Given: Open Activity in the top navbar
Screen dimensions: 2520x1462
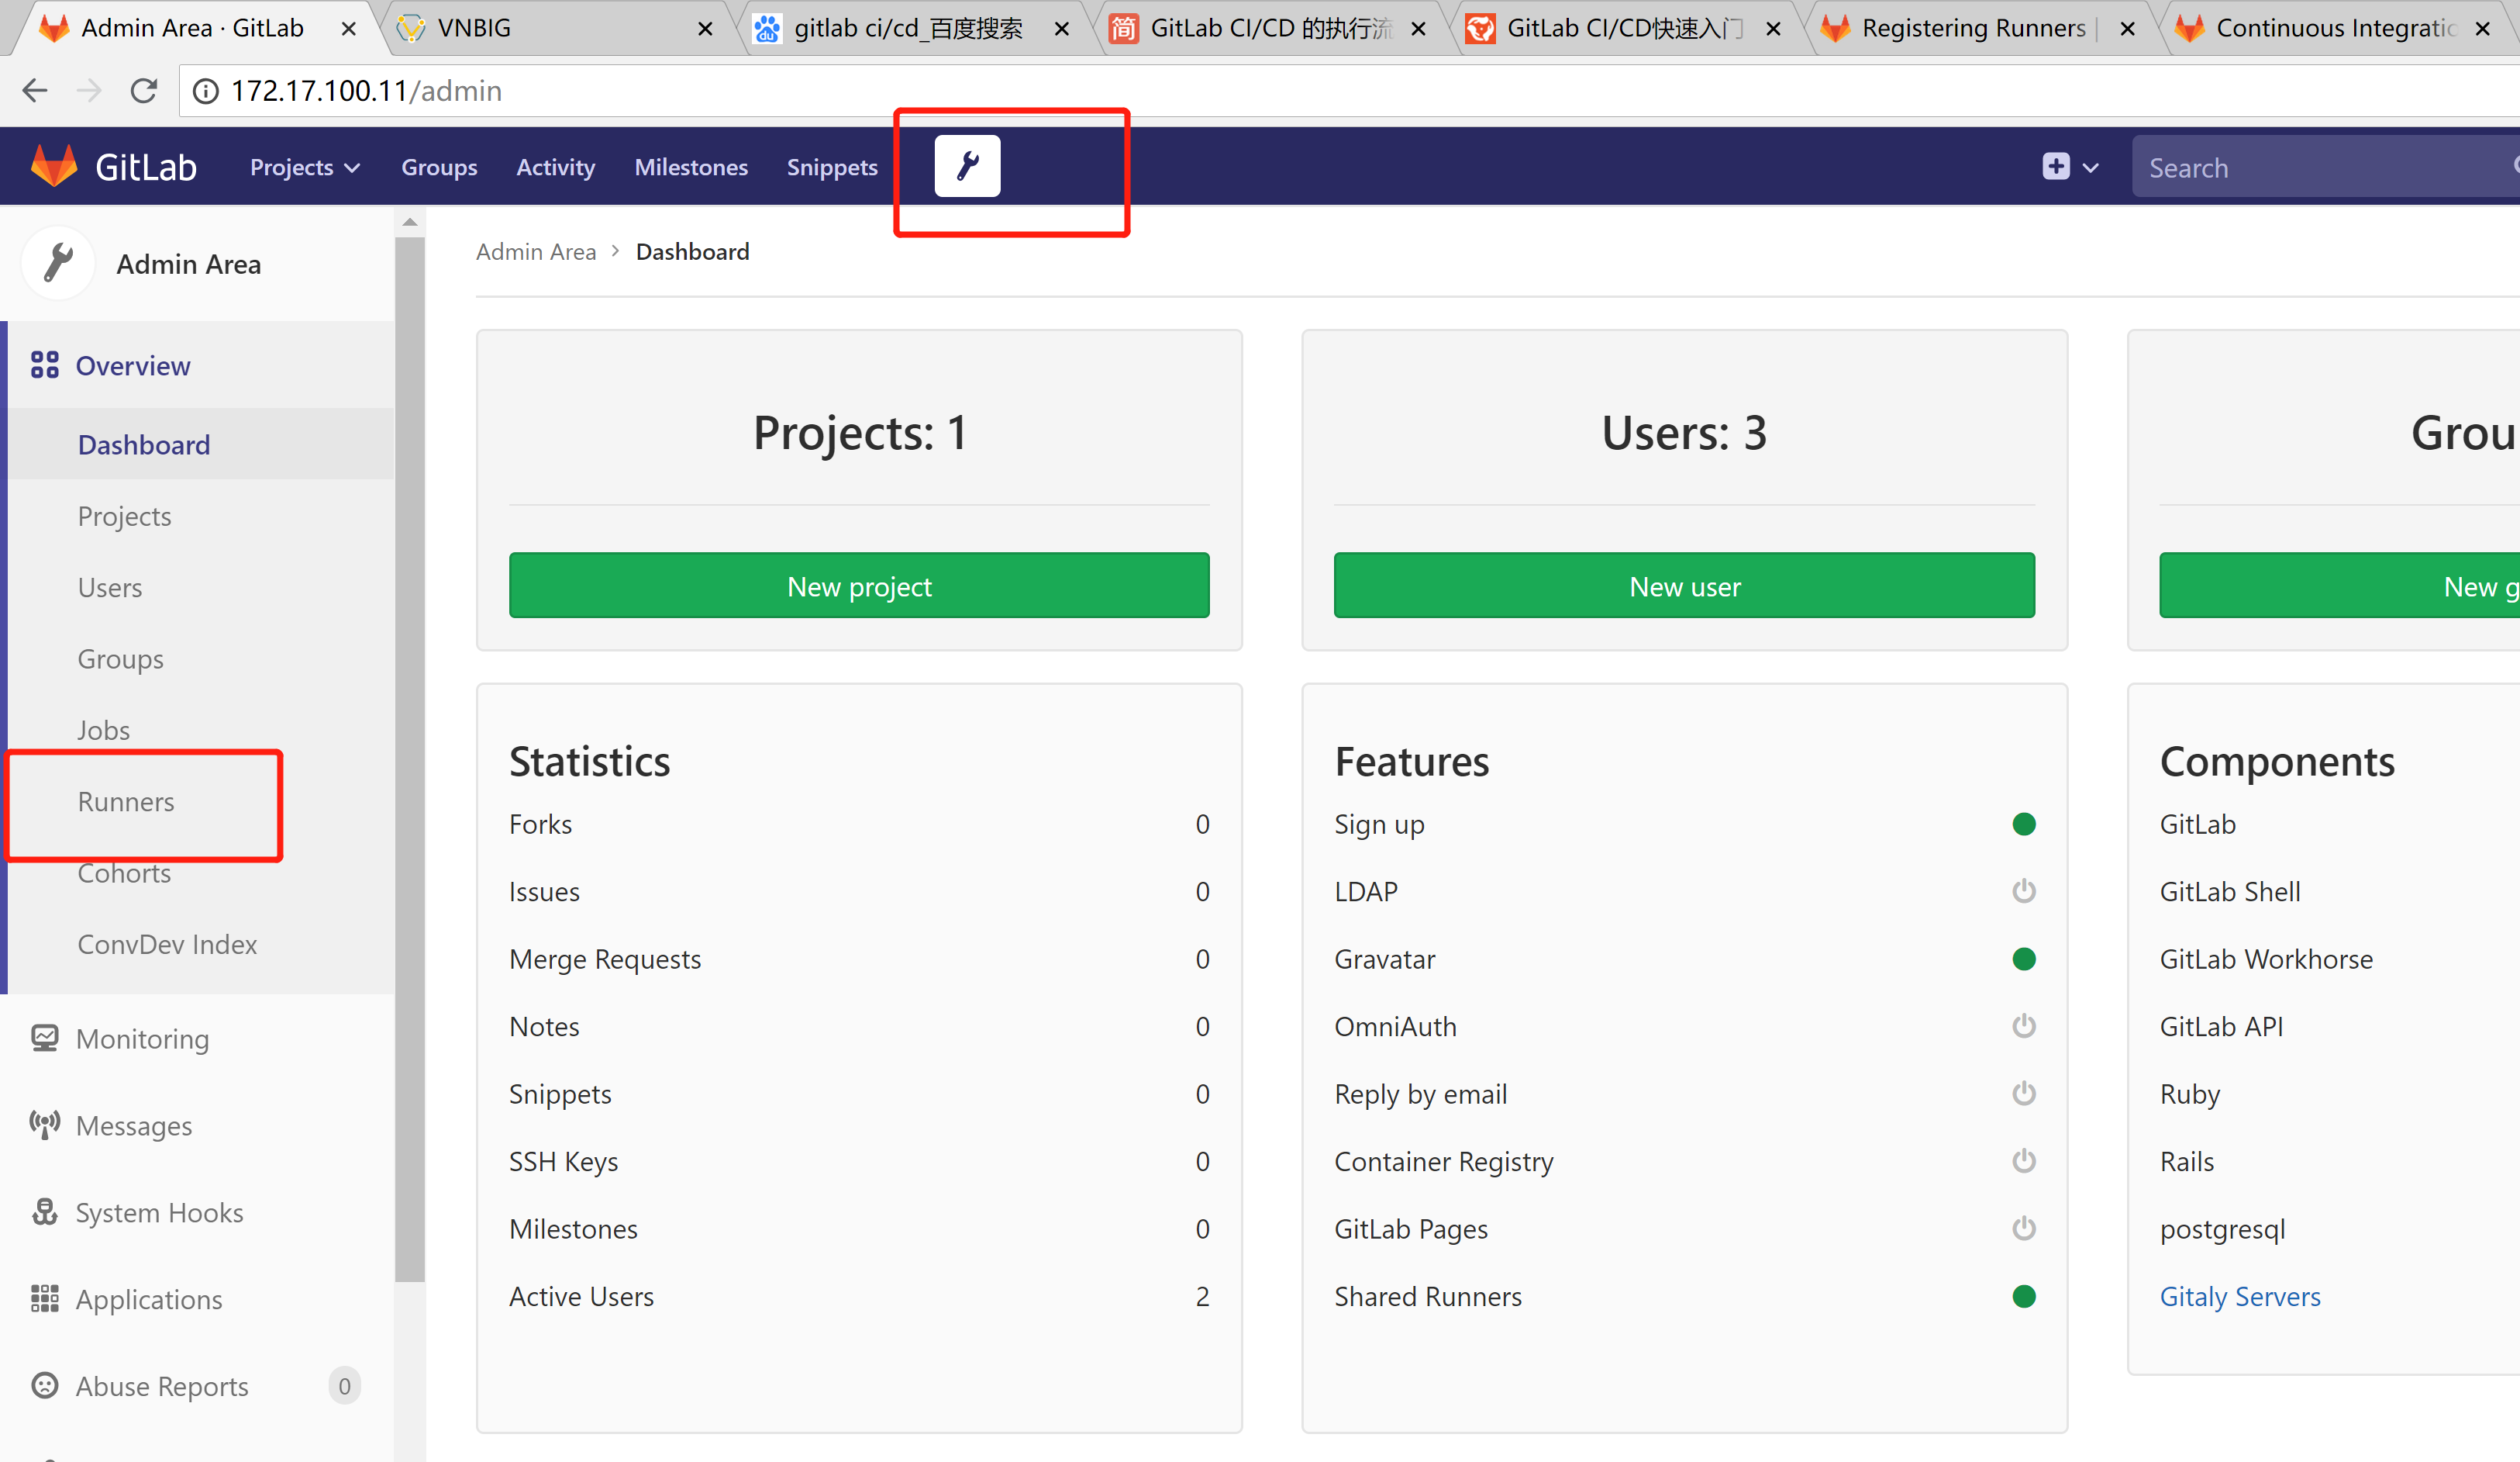Looking at the screenshot, I should 555,167.
